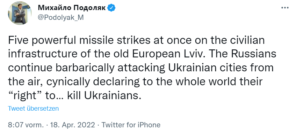This screenshot has width=296, height=135.
Task: Click the 8:07 vorm. timestamp
Action: [26, 125]
